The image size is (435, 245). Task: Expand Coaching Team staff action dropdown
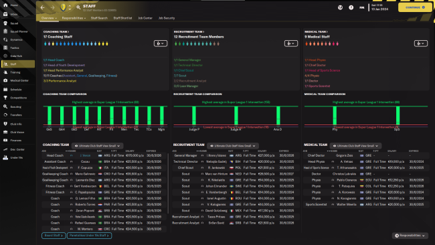161,44
